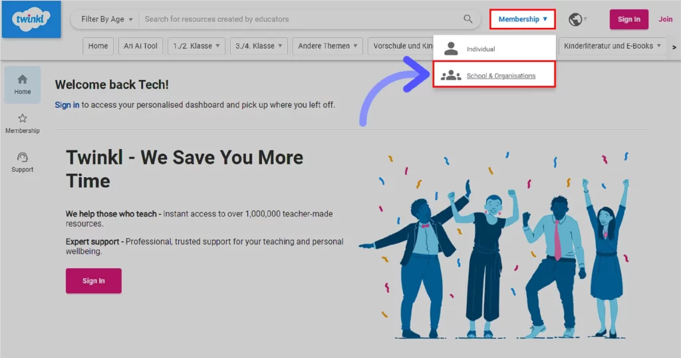
Task: Click the School & Organisations group icon
Action: 451,75
